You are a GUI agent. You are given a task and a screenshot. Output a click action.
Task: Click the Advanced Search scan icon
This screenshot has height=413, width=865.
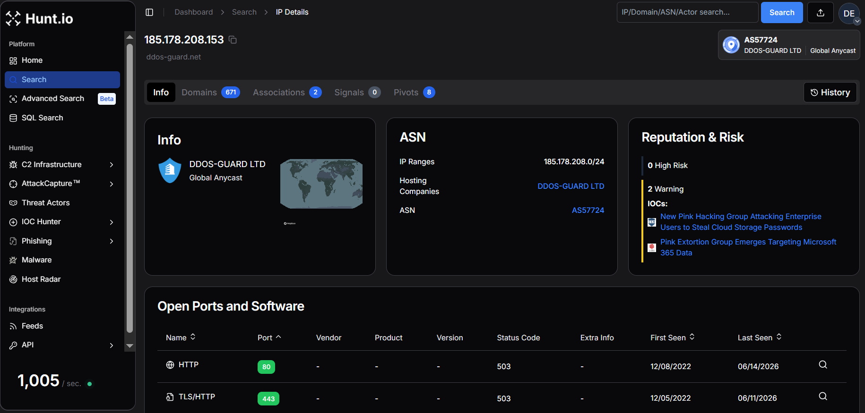[x=13, y=99]
